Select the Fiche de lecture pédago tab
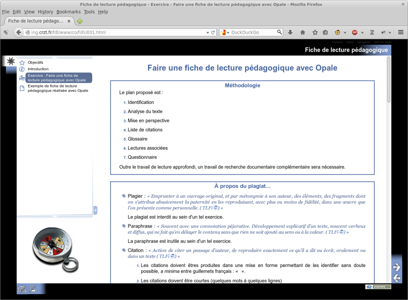 (36, 21)
